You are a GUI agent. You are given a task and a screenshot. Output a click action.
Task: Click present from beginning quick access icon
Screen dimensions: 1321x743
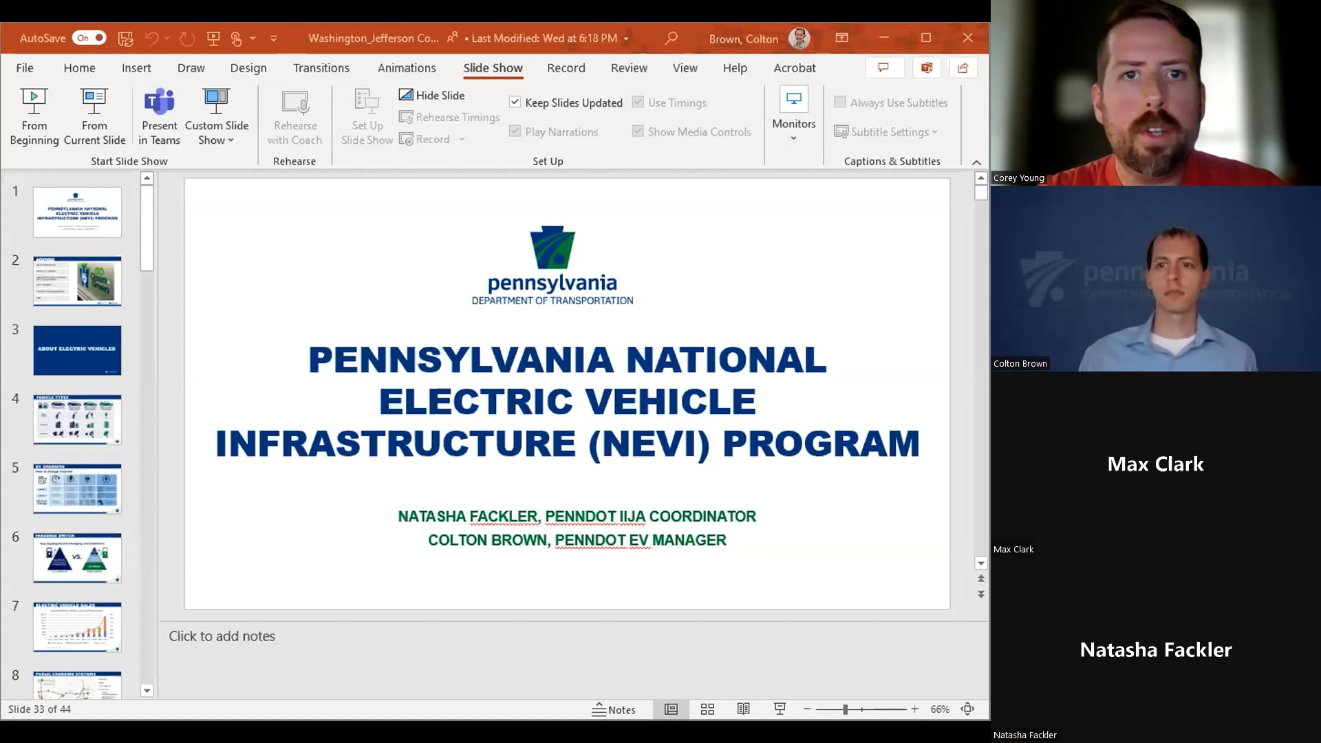point(213,39)
